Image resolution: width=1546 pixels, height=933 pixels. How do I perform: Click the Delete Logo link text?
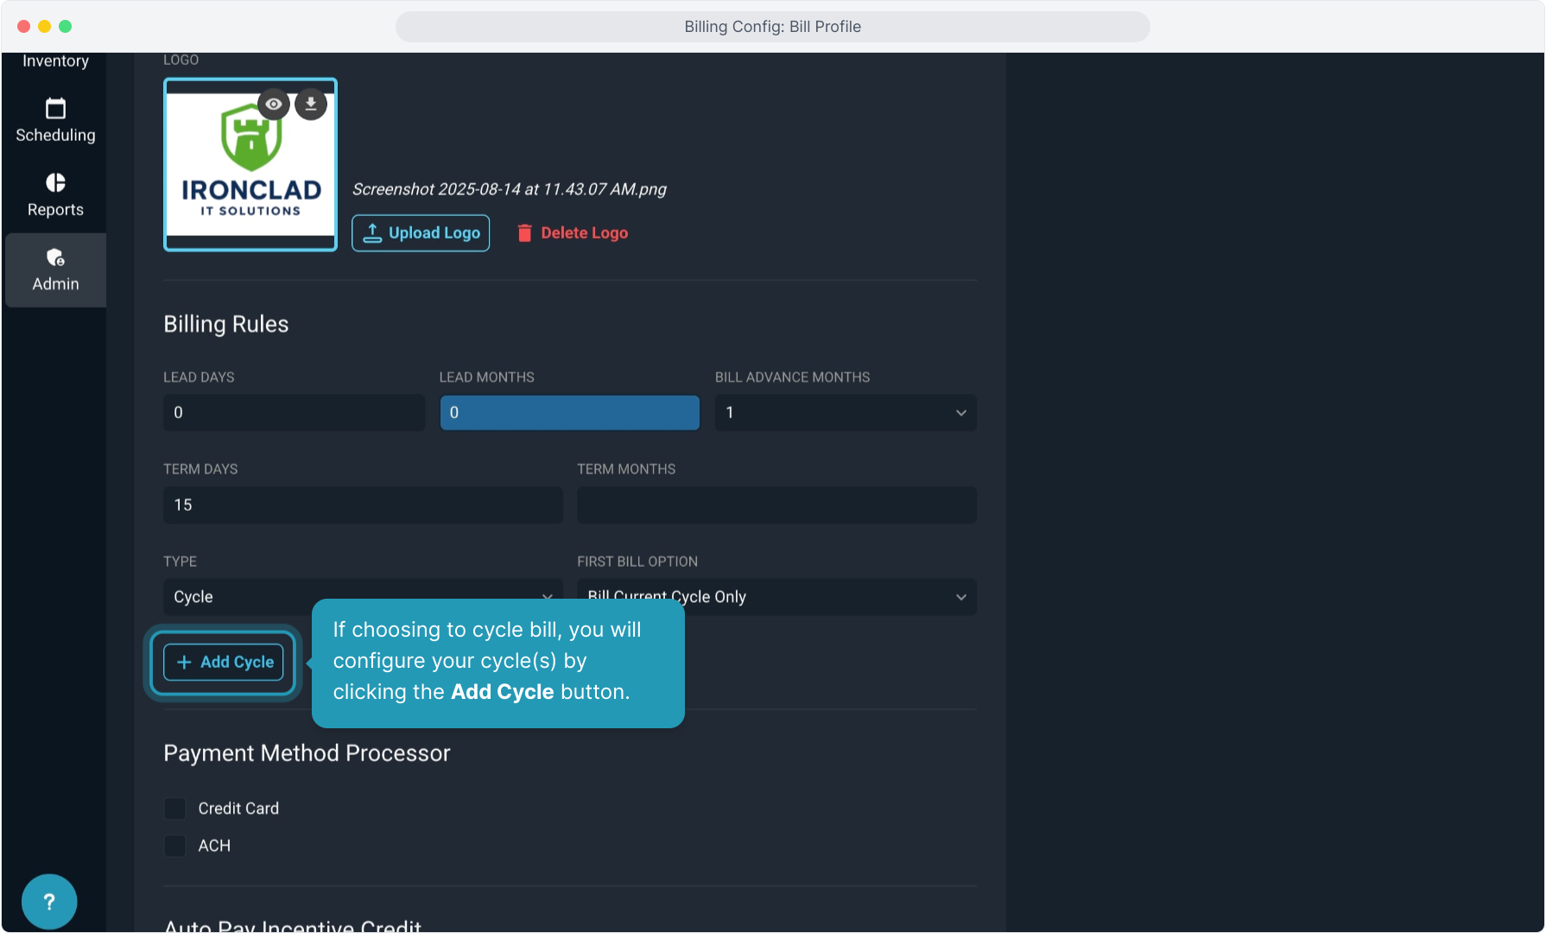tap(584, 233)
